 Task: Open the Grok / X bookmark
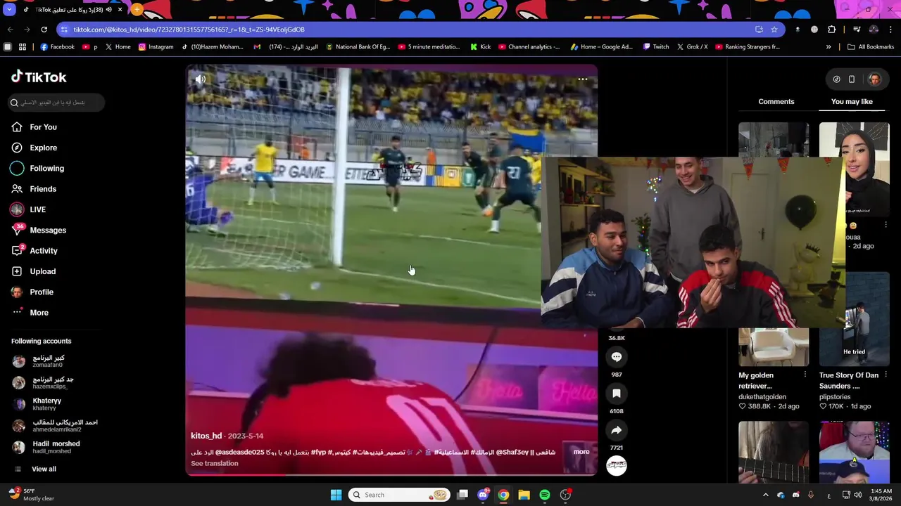[x=692, y=47]
